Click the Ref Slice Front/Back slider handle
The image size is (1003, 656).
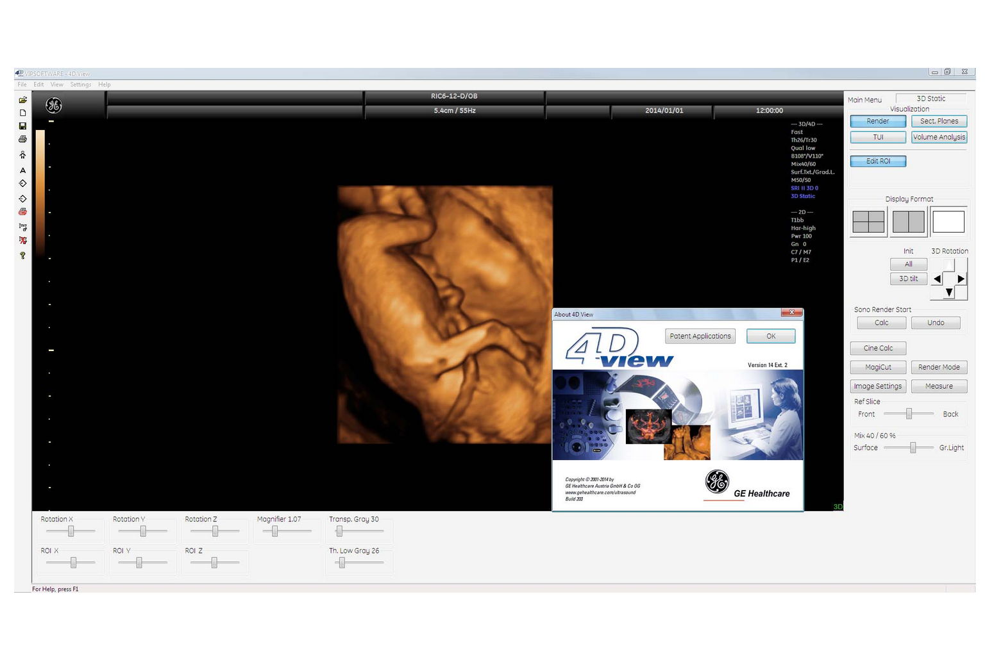pyautogui.click(x=909, y=414)
